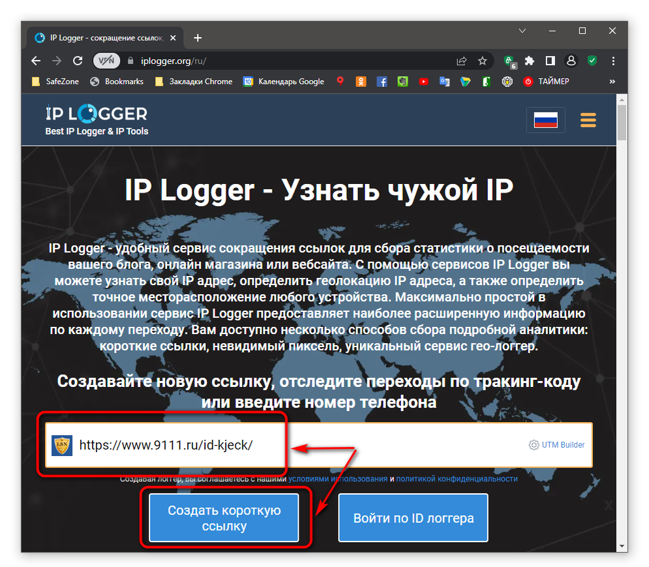Click the Войти по ID логгера button
Viewport: 649px width, 567px height.
click(x=413, y=517)
